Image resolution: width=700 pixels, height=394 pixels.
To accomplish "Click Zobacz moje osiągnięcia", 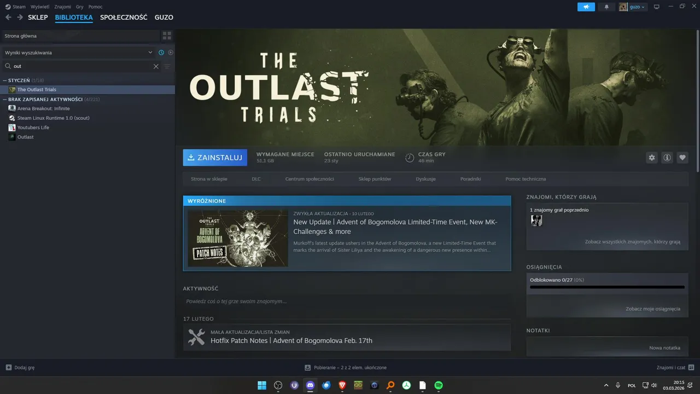I will tap(653, 309).
